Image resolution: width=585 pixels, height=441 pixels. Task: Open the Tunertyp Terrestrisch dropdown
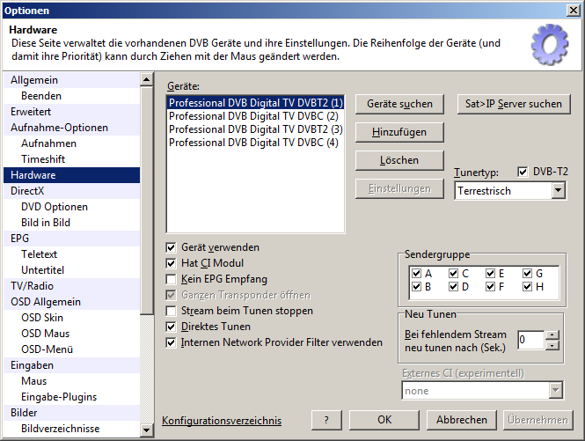click(x=559, y=190)
